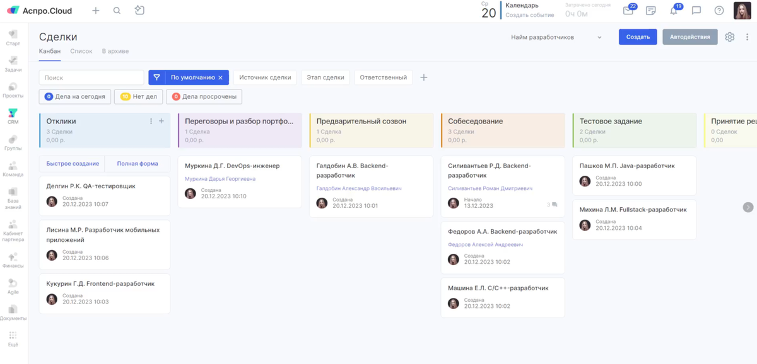Select Финансы in the left sidebar
Screen dimensions: 757x364
click(x=13, y=259)
